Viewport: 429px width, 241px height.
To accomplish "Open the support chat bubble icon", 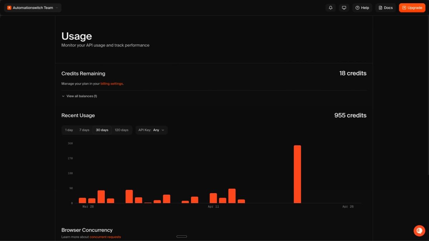I will 419,231.
